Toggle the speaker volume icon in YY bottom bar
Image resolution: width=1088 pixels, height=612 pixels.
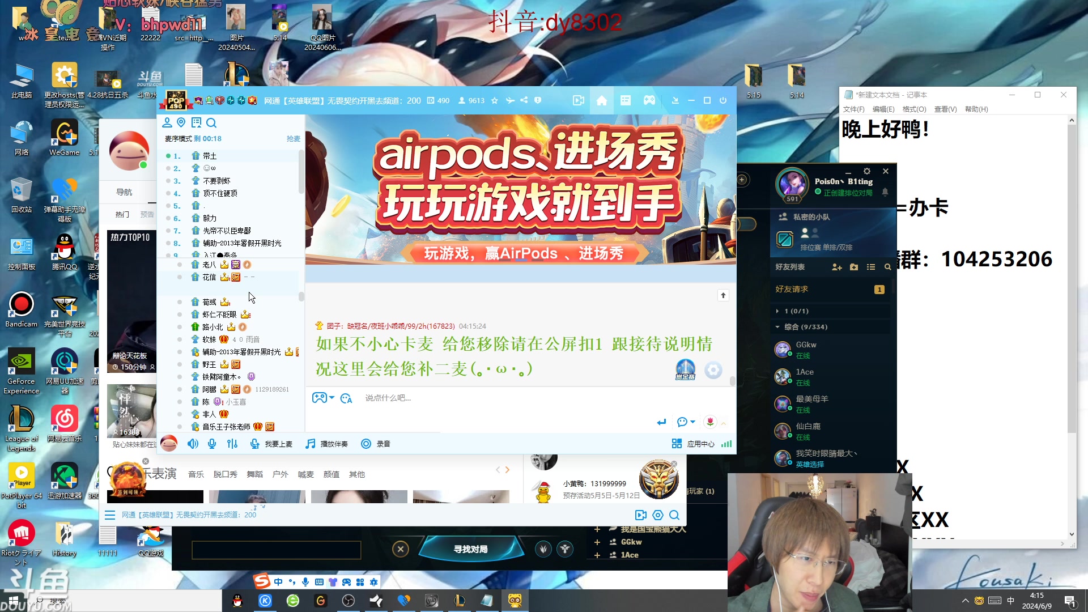pyautogui.click(x=193, y=444)
